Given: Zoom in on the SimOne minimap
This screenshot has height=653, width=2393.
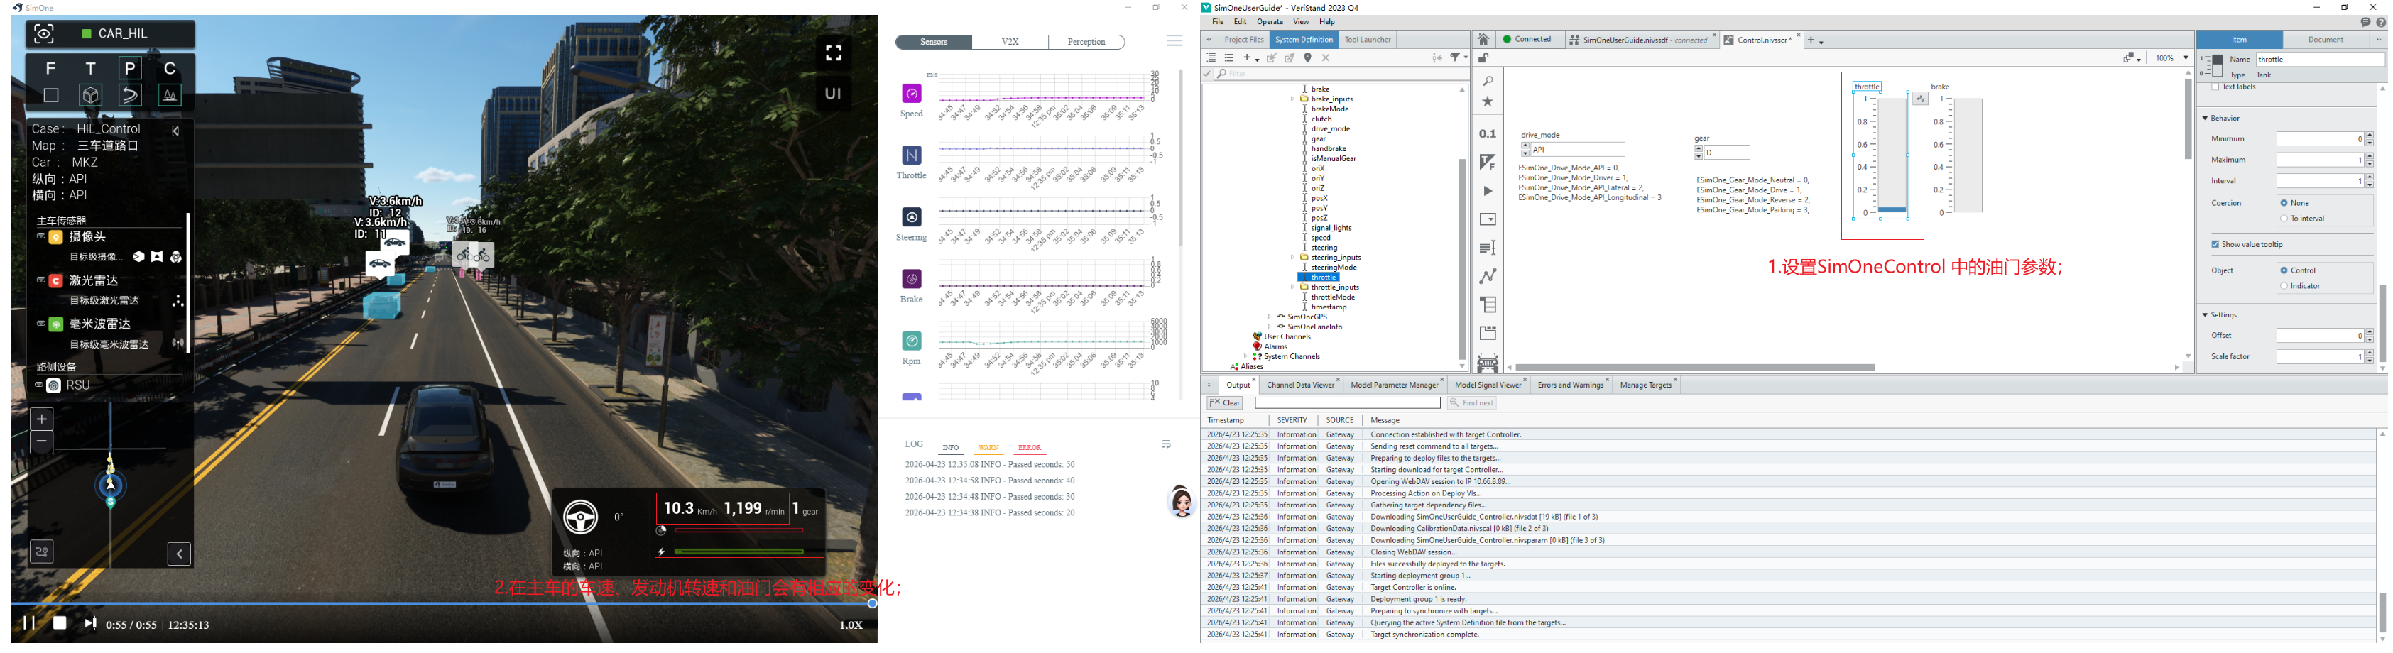Looking at the screenshot, I should point(42,419).
